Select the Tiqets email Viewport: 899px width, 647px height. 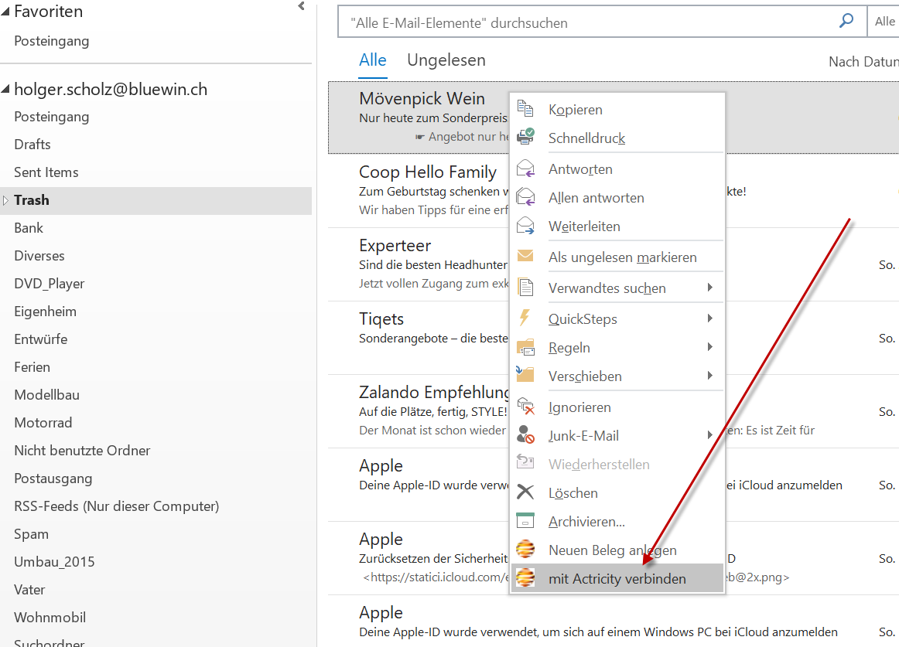pos(419,338)
